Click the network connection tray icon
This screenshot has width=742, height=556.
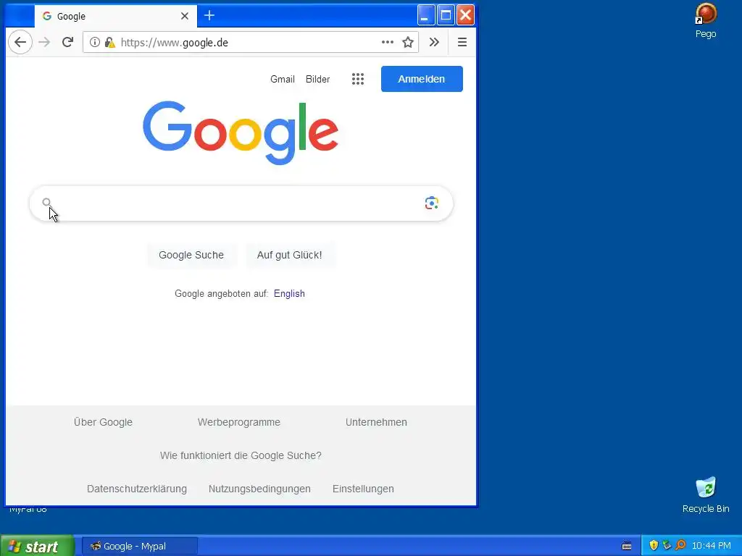667,546
